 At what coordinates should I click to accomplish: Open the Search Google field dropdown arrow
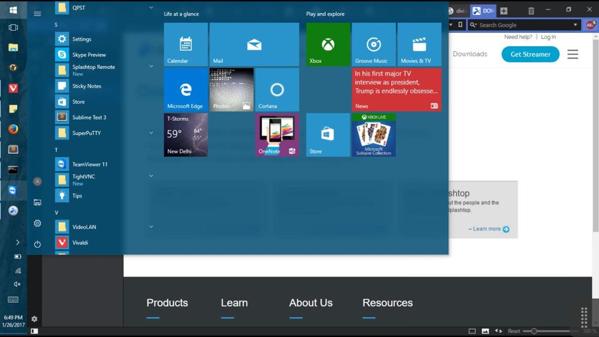click(576, 25)
